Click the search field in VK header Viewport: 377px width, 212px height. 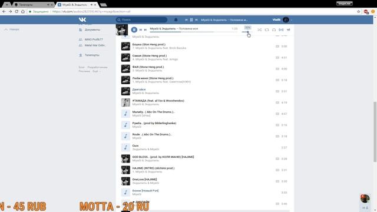(141, 19)
